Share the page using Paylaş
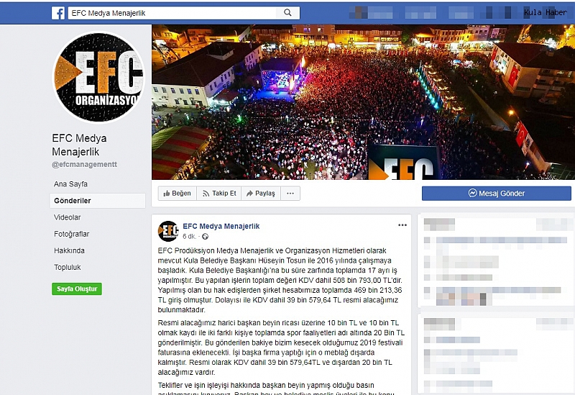This screenshot has height=395, width=575. 261,194
